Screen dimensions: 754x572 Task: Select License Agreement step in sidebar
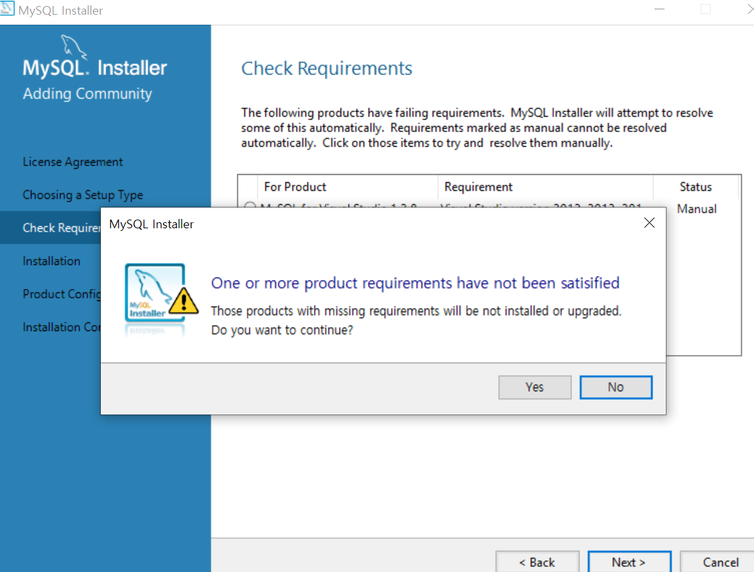click(73, 162)
